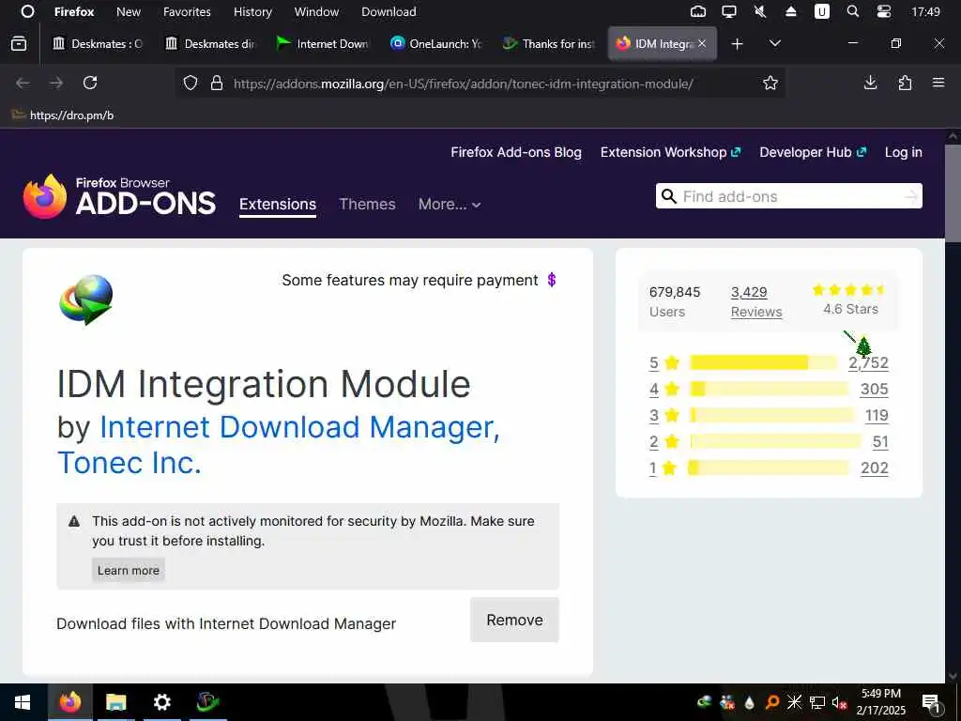Click the Remove add-on button

click(514, 620)
